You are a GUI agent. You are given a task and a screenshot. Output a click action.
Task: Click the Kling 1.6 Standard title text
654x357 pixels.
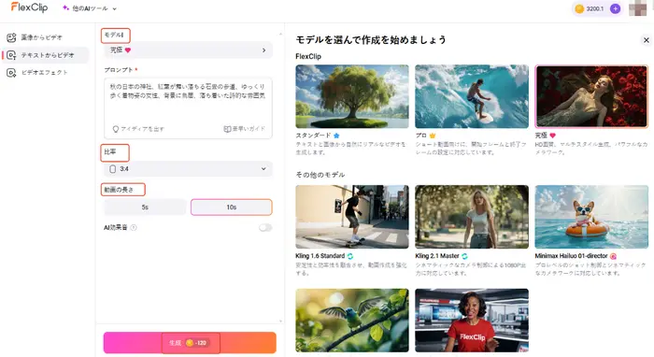point(320,256)
